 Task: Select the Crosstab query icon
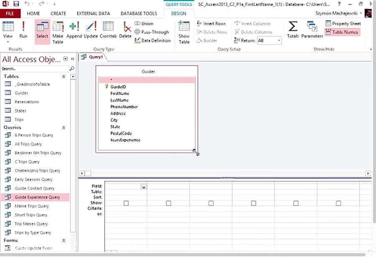pyautogui.click(x=108, y=30)
